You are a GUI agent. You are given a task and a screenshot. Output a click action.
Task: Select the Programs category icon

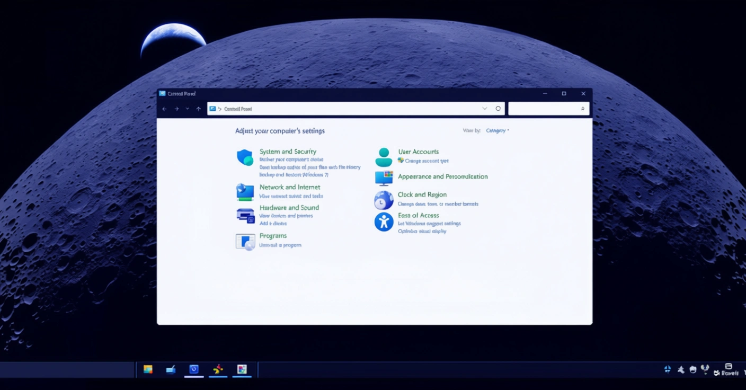245,242
